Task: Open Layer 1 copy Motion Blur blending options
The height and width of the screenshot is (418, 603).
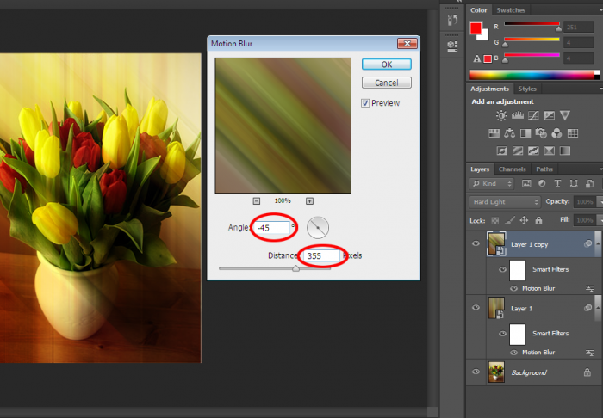Action: [589, 288]
